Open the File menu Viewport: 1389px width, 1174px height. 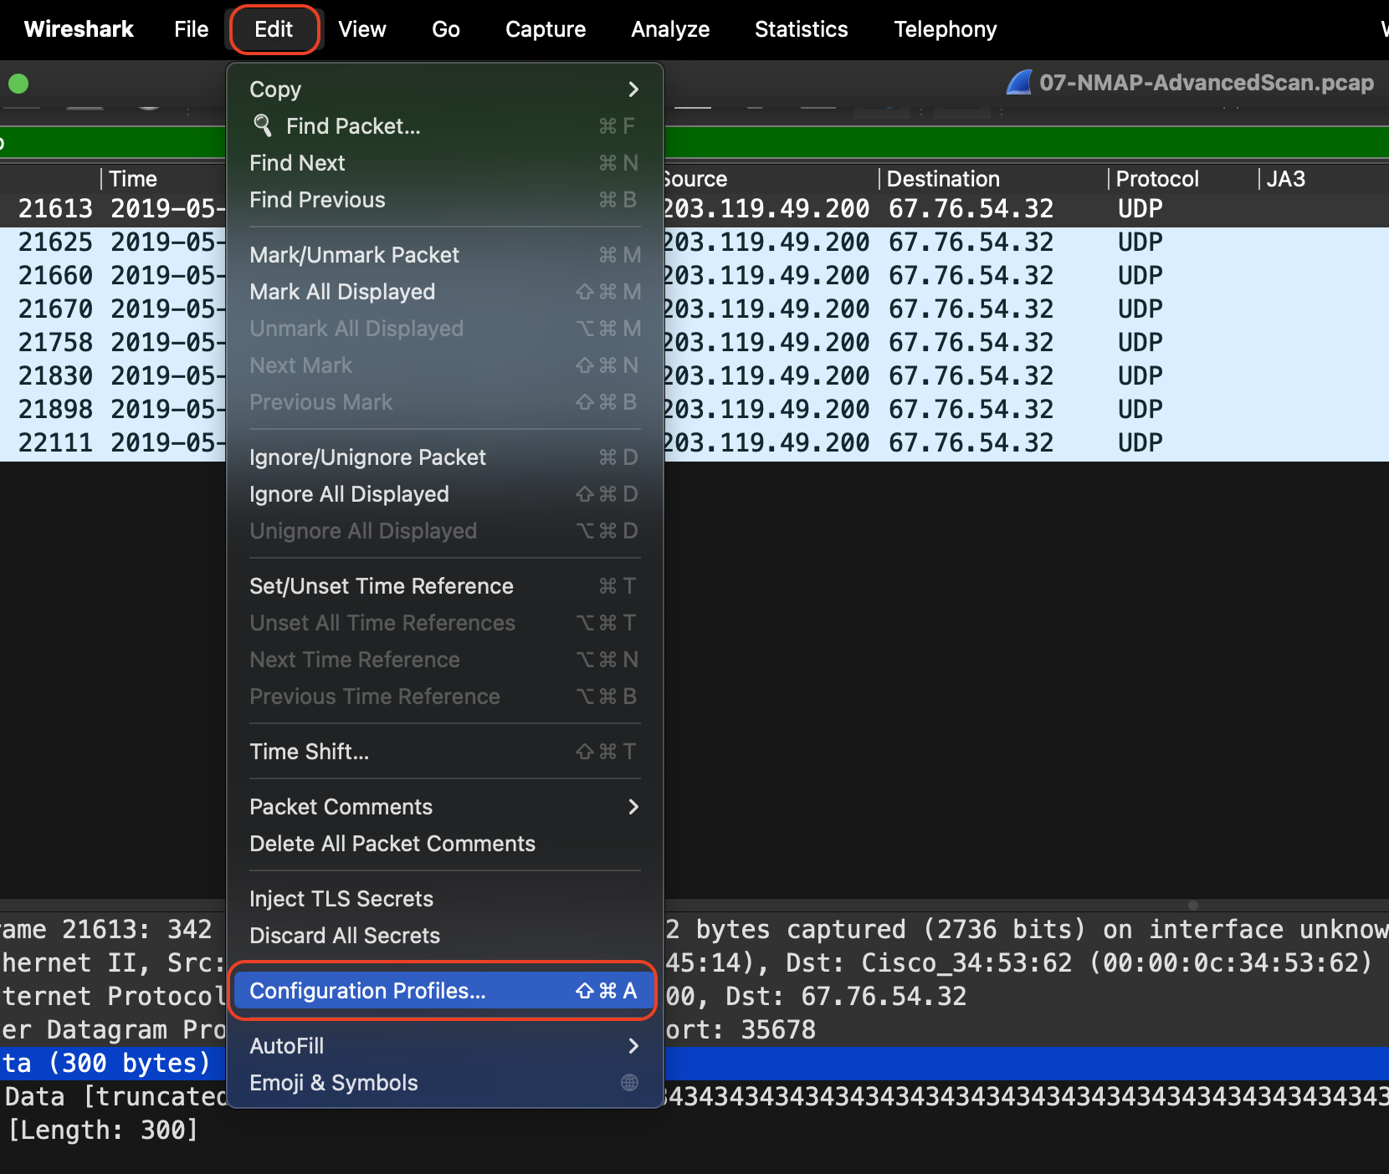point(191,29)
